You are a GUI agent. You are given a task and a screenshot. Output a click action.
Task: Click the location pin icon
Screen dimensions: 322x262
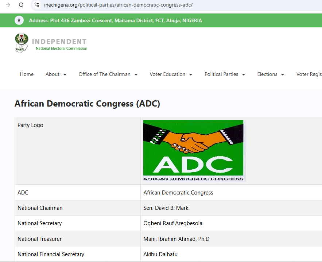coord(19,20)
